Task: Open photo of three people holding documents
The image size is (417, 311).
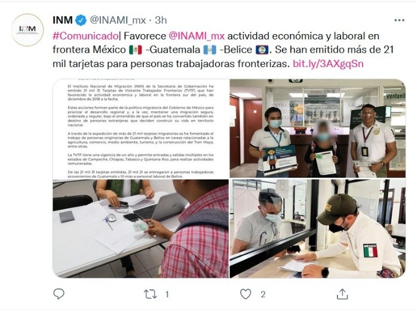Action: click(x=318, y=129)
